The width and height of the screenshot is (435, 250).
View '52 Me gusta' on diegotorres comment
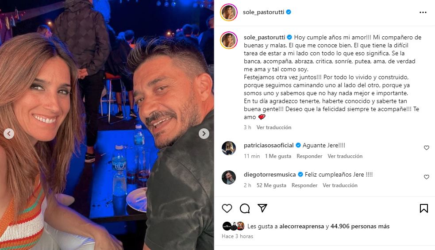coord(271,185)
